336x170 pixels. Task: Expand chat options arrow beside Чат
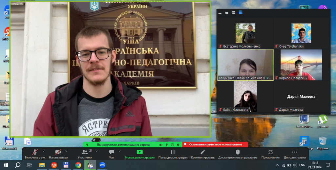[x=120, y=151]
